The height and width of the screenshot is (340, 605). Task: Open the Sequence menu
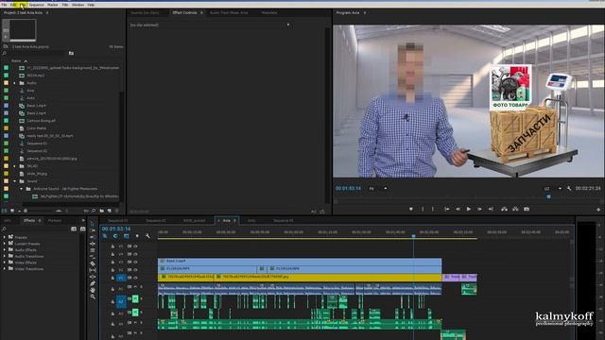(36, 5)
